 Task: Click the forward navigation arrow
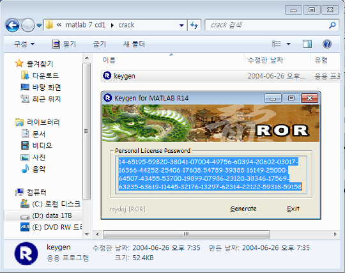tap(28, 25)
